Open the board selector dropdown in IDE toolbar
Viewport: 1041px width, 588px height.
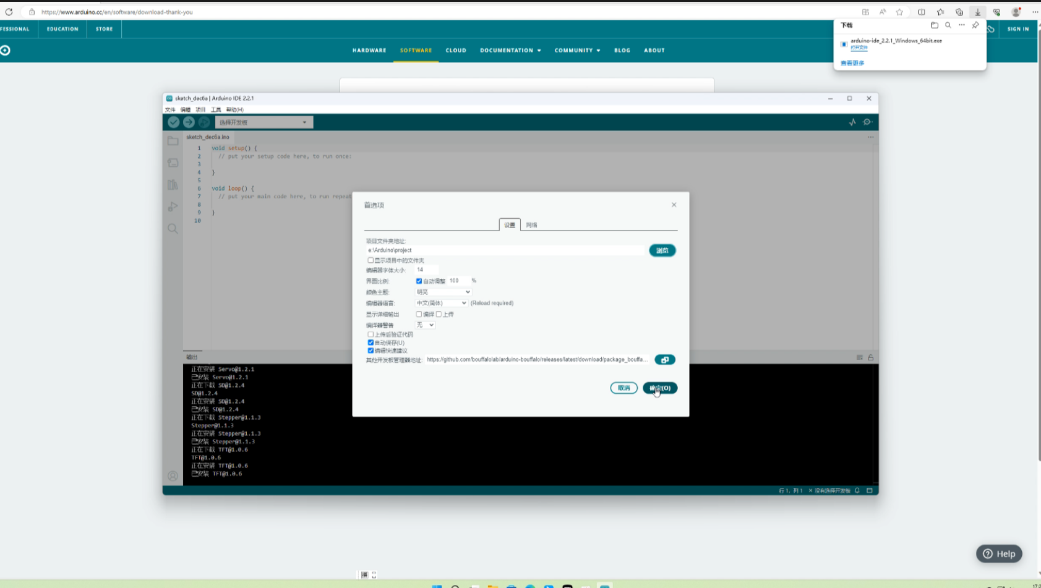(x=264, y=122)
